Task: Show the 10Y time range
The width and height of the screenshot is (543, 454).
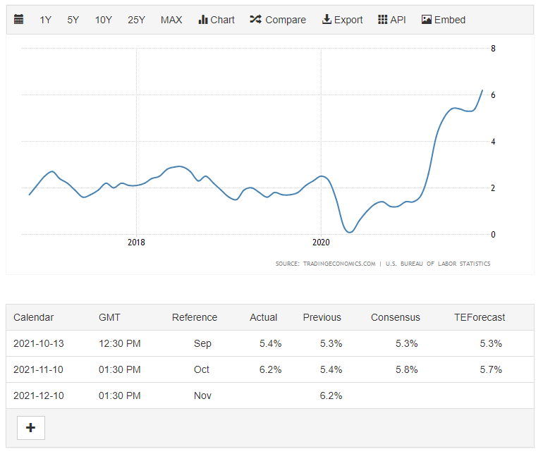Action: [x=104, y=20]
